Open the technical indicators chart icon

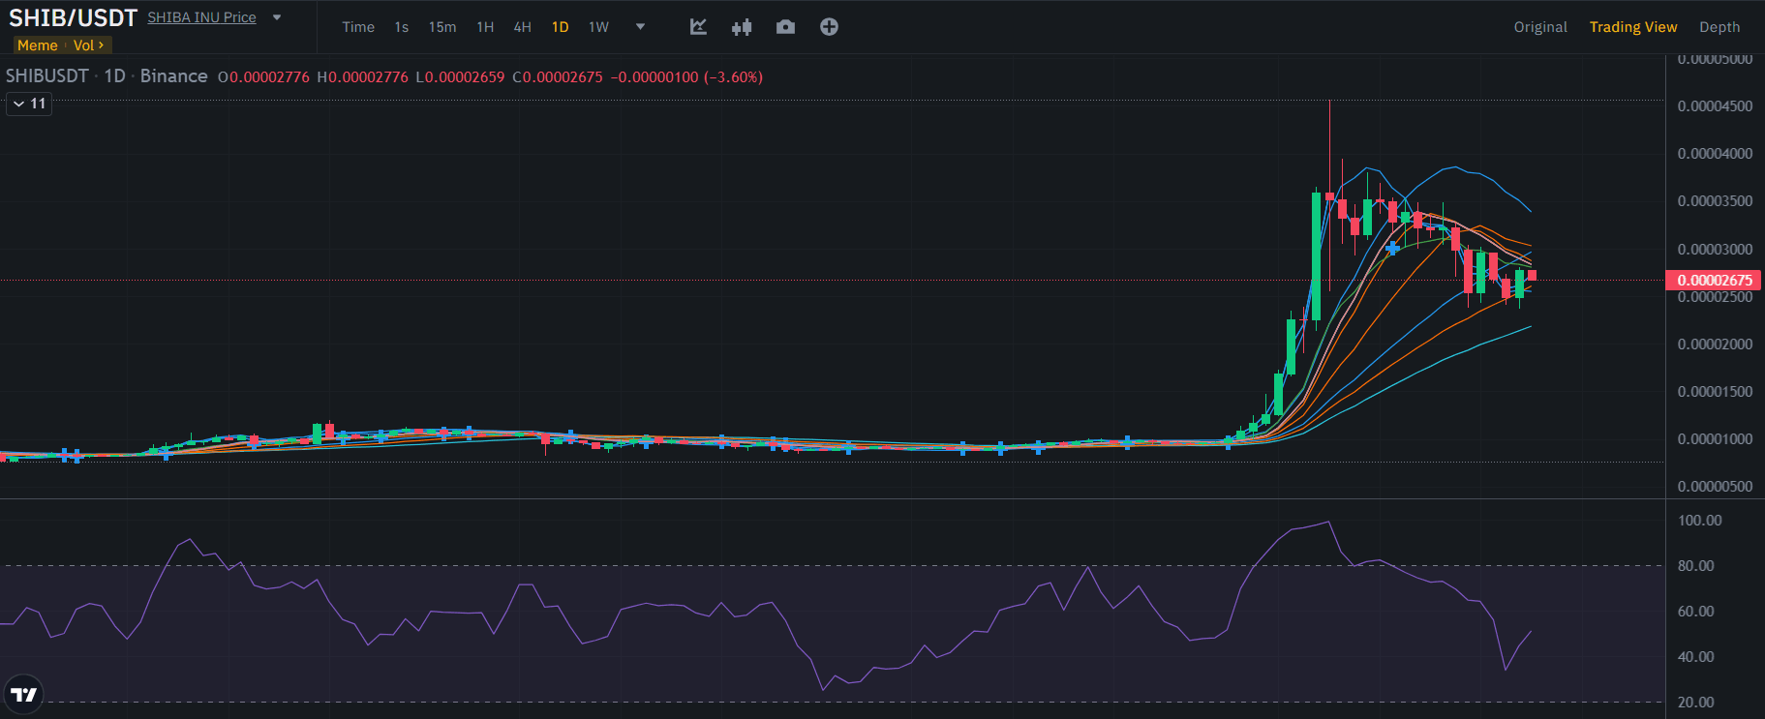(x=698, y=27)
